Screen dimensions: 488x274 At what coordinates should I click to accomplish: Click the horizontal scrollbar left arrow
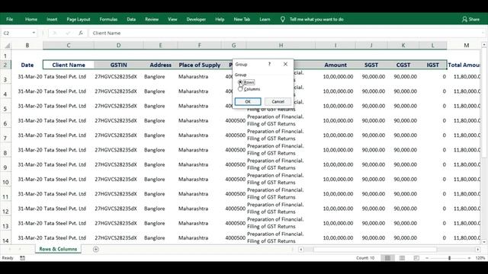[x=301, y=249]
